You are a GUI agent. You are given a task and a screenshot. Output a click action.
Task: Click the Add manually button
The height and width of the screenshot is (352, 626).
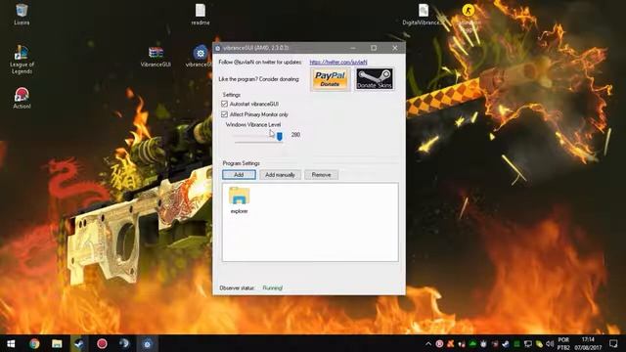tap(280, 175)
